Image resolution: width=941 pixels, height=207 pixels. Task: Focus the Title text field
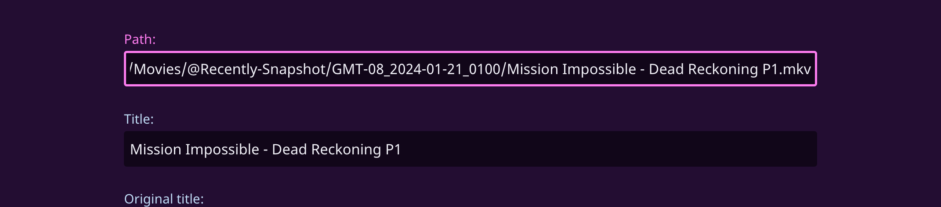(x=470, y=149)
